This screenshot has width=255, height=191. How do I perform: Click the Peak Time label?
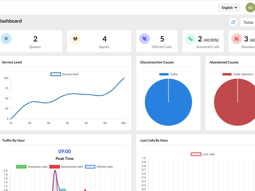click(65, 158)
